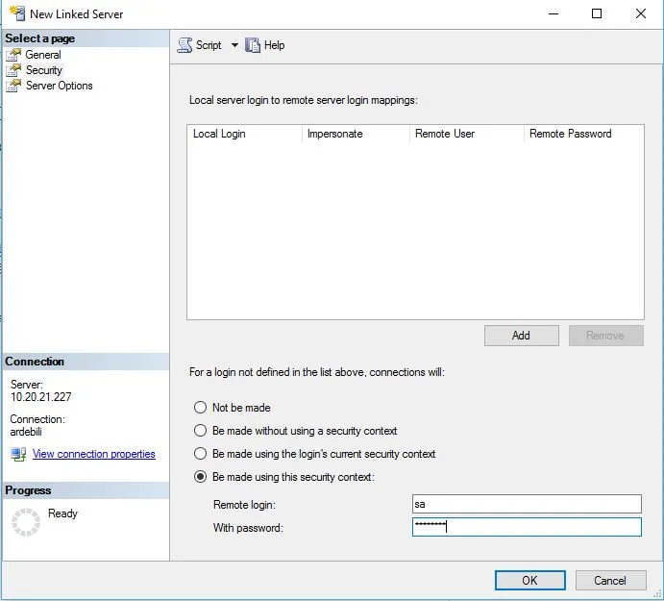Click the Help book icon

tap(253, 45)
